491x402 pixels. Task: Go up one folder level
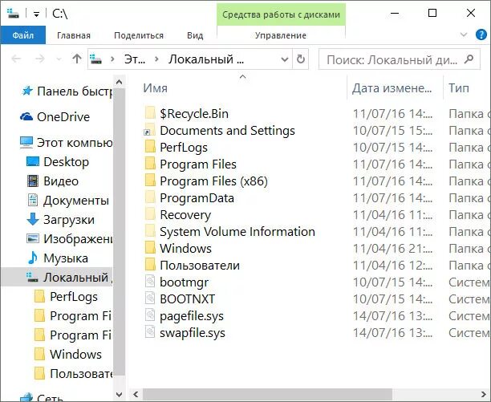click(77, 59)
